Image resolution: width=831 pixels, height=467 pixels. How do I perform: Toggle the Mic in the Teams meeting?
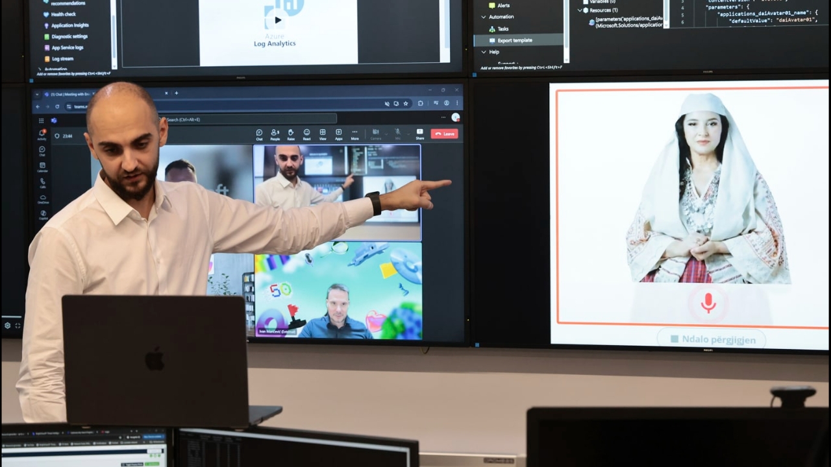point(398,134)
